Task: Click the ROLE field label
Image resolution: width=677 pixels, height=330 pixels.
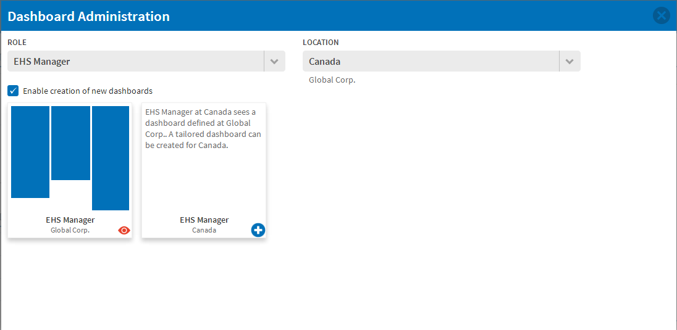Action: pos(17,43)
